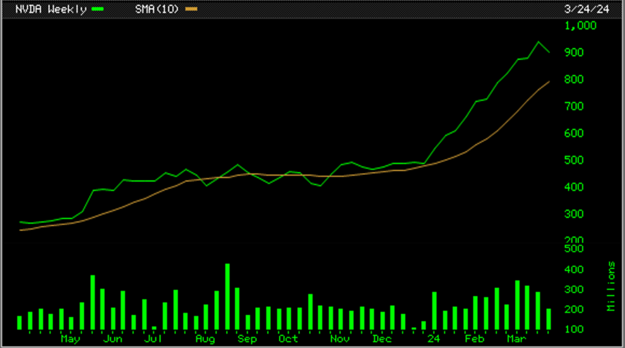This screenshot has height=348, width=625.
Task: Select the Mar month label on time axis
Action: click(x=516, y=338)
